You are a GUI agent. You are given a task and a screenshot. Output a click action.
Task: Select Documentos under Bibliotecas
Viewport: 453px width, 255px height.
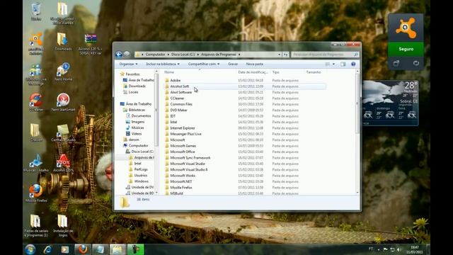pyautogui.click(x=141, y=116)
